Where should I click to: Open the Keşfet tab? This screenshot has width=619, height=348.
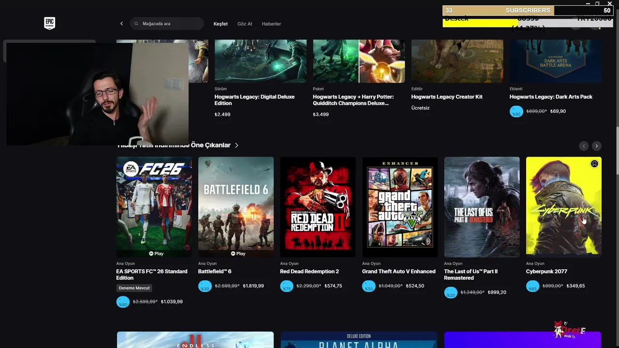[x=221, y=24]
